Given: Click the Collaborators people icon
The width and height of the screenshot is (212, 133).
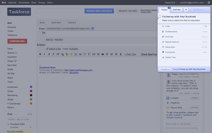Looking at the screenshot, I should point(163,31).
